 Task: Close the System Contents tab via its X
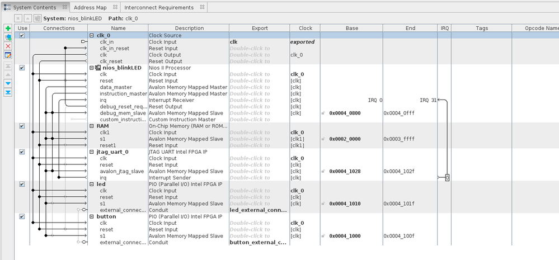pos(64,7)
